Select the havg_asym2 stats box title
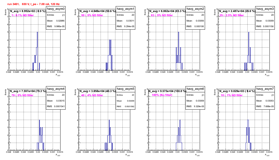Screen dimensions: 279x160 (195, 9)
